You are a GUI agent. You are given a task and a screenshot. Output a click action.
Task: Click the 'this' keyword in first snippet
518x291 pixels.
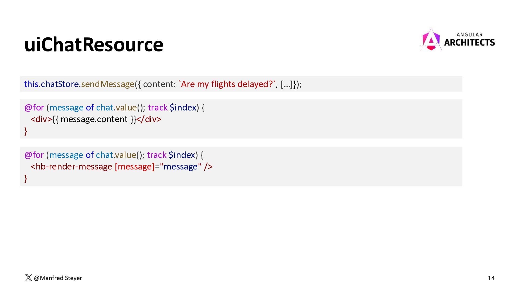pos(31,84)
